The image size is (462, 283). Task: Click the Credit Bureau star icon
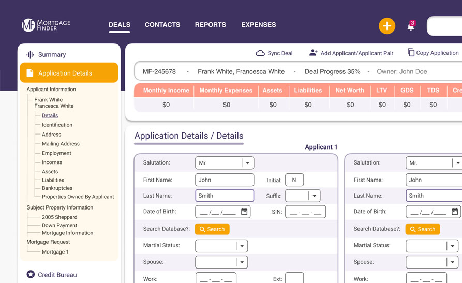[31, 274]
